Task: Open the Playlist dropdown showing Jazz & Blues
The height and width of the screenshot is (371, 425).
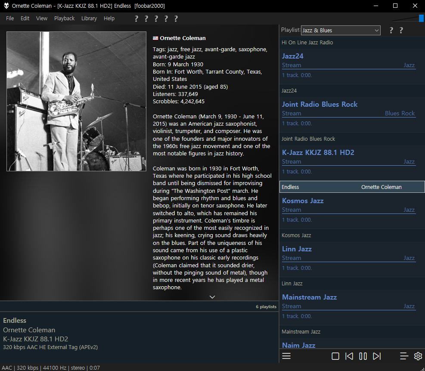Action: 340,30
